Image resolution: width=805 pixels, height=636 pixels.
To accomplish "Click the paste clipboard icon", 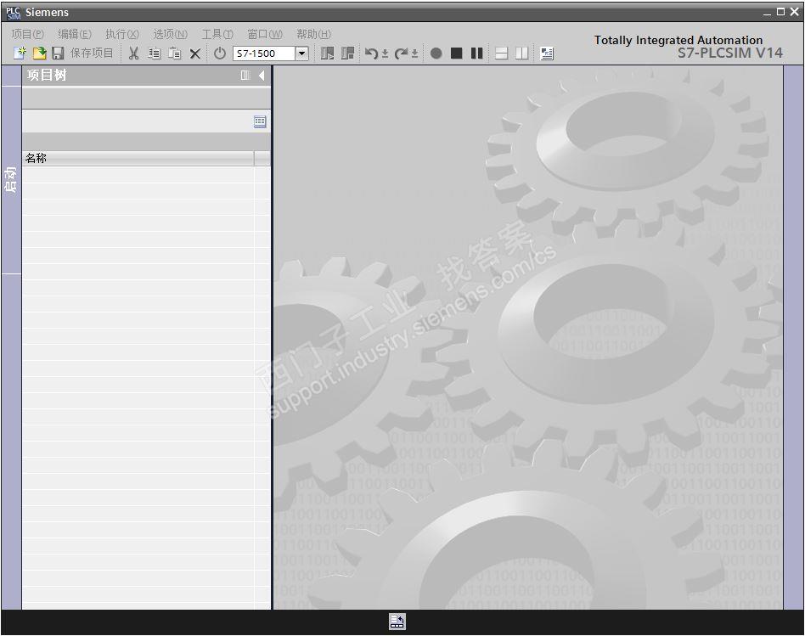I will click(175, 53).
